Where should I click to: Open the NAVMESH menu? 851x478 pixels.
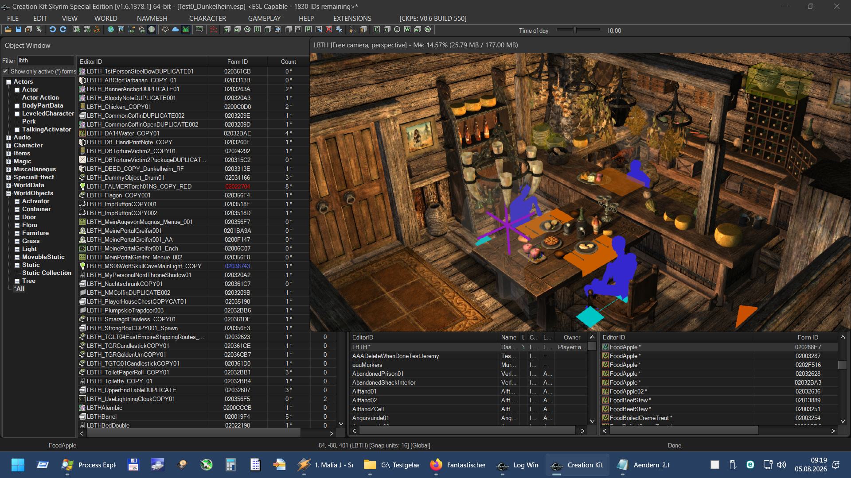click(x=152, y=18)
